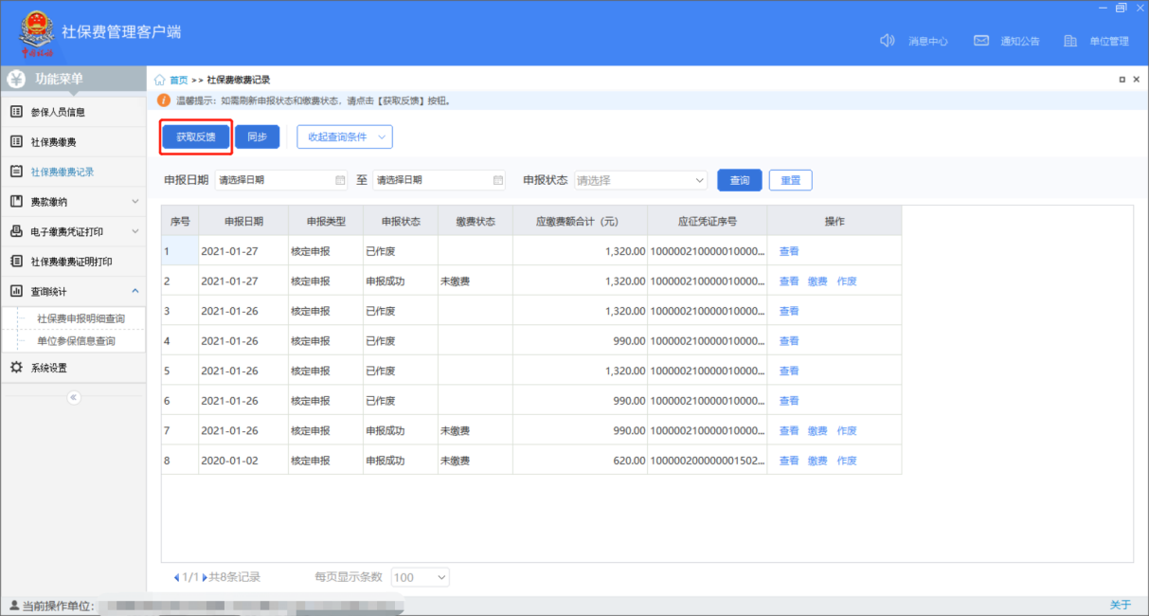This screenshot has height=616, width=1149.
Task: Collapse sidebar with double-chevron icon
Action: [74, 397]
